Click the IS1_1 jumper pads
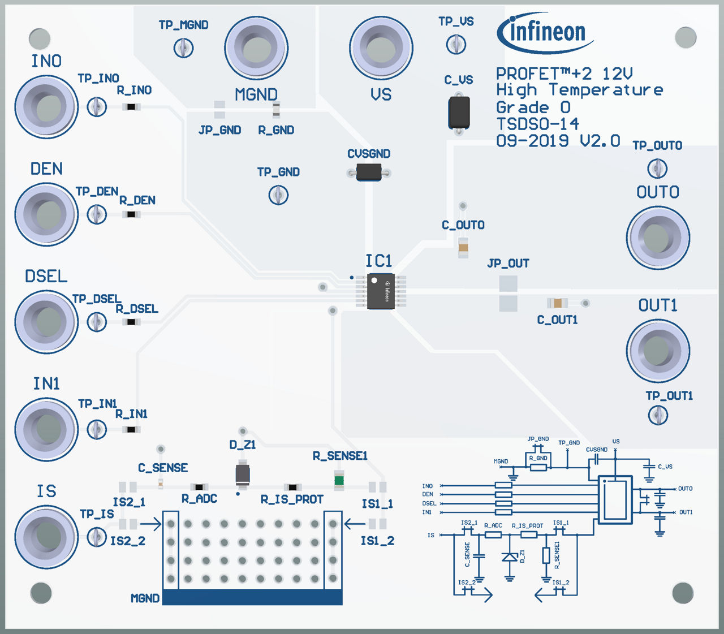The height and width of the screenshot is (634, 724). coord(378,487)
